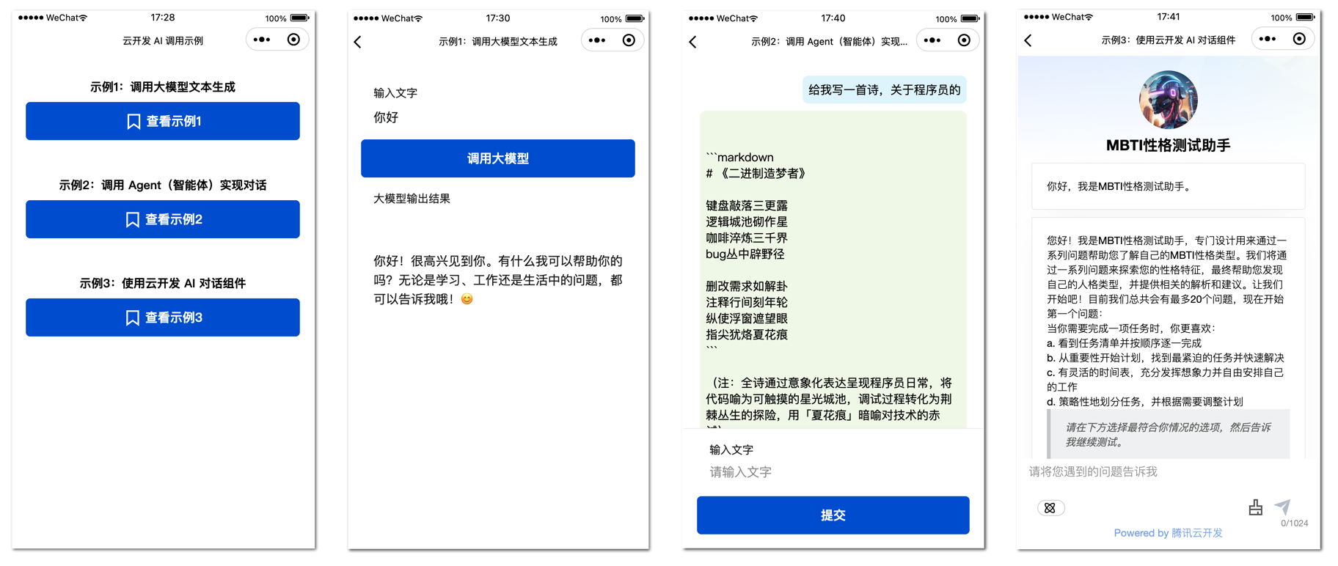1338x566 pixels.
Task: Click the battery icon on the 17:28 screen
Action: (300, 18)
